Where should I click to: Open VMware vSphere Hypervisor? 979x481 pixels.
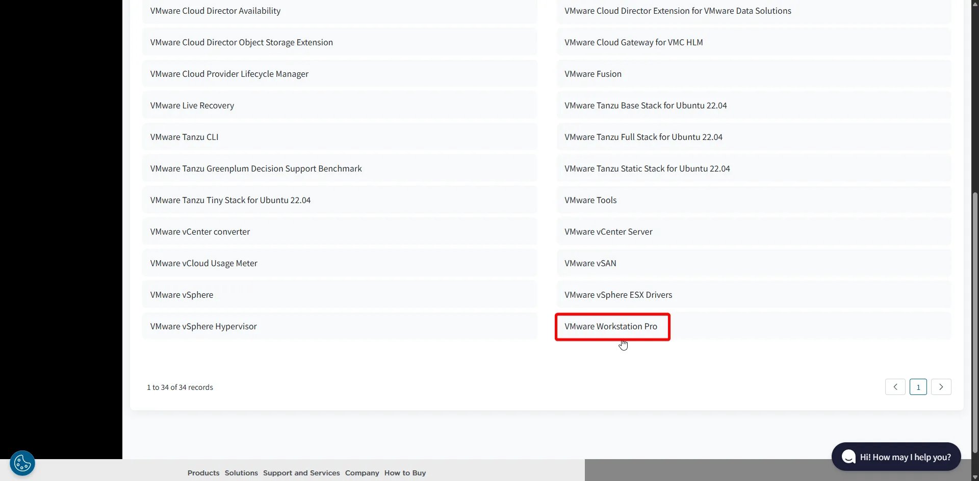(x=340, y=326)
